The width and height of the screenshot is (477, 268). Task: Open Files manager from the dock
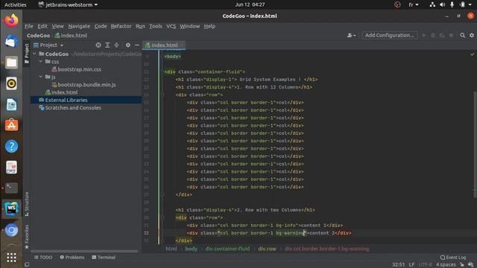click(x=11, y=63)
